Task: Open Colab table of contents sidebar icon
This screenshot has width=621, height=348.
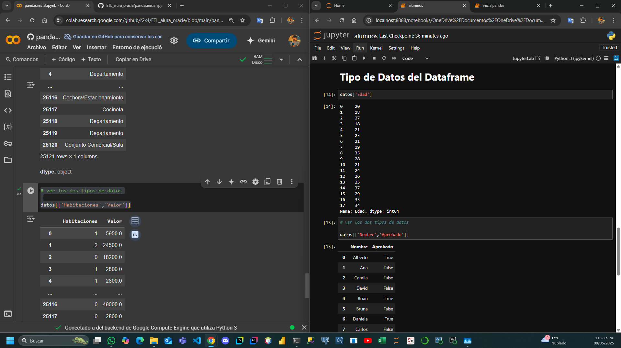Action: [x=8, y=77]
